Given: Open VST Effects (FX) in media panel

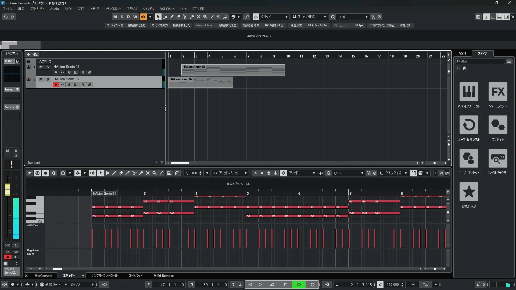Looking at the screenshot, I should [498, 92].
